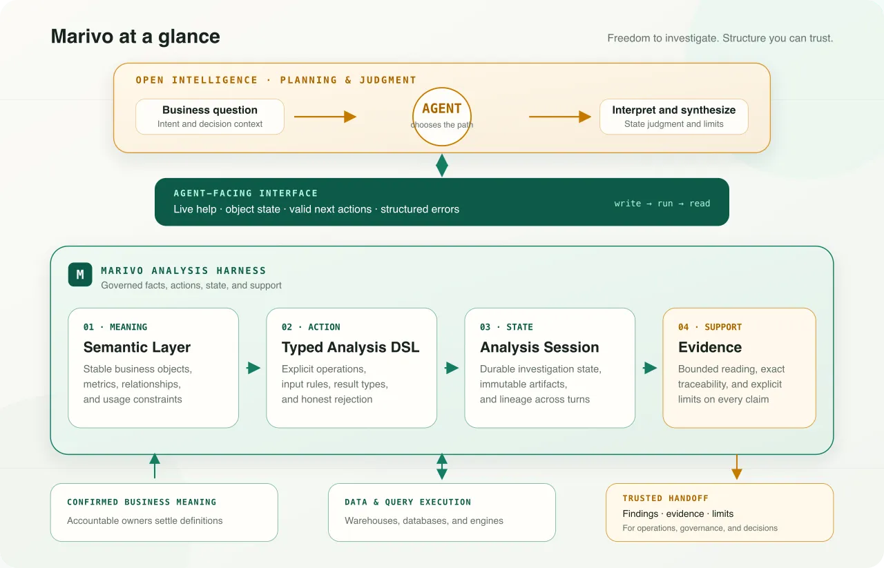Click the green M logo badge

80,275
